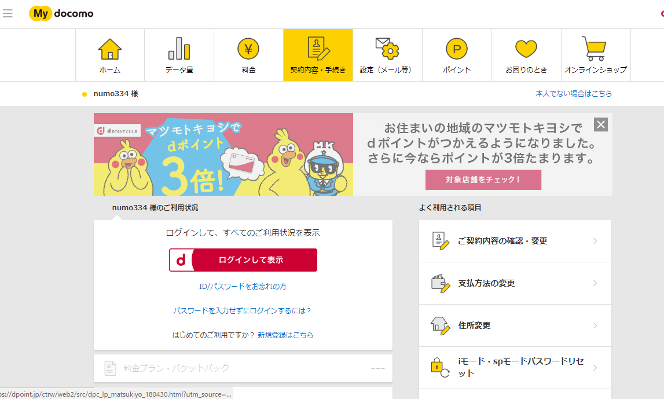Expand the 支払方法の変更 chevron
The height and width of the screenshot is (399, 664).
[x=595, y=283]
